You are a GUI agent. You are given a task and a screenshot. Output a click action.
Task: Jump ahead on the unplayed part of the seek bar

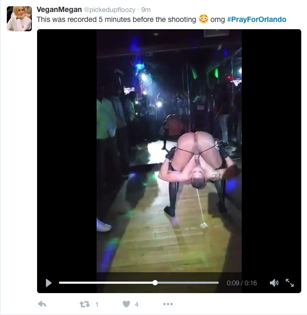click(x=188, y=283)
